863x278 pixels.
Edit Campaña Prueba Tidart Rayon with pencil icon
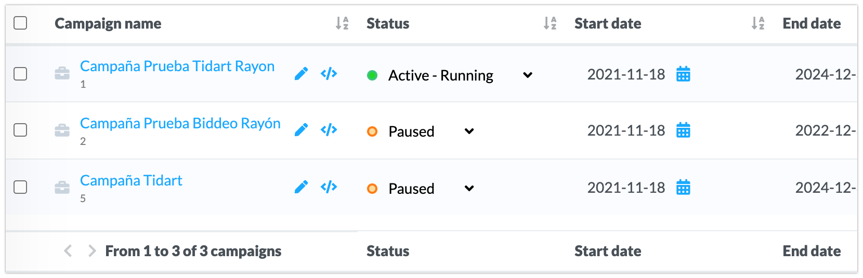(x=301, y=74)
